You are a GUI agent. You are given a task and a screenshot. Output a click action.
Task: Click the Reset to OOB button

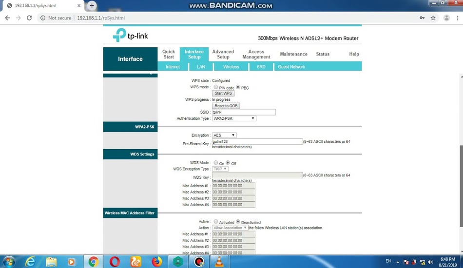point(226,106)
